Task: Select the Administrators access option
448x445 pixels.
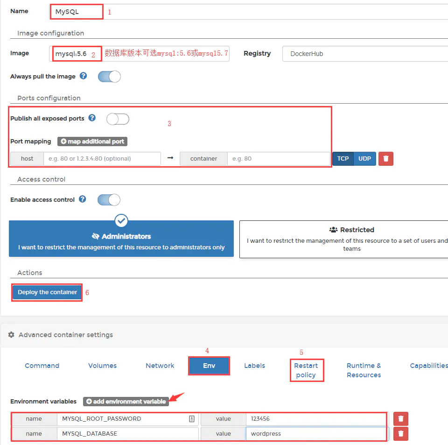Action: tap(121, 239)
